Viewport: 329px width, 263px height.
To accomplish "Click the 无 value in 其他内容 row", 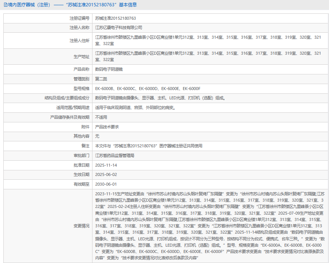I will click(97, 136).
